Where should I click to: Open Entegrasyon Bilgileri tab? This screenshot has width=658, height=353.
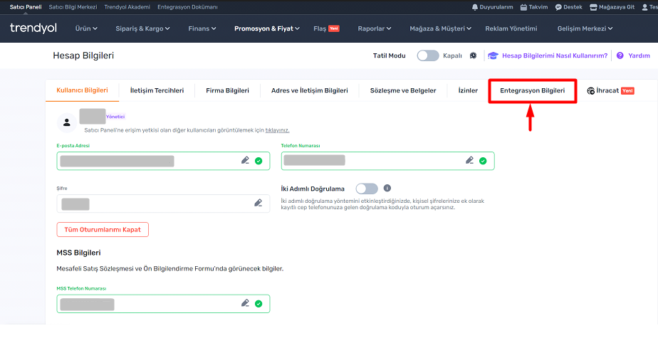[x=533, y=90]
